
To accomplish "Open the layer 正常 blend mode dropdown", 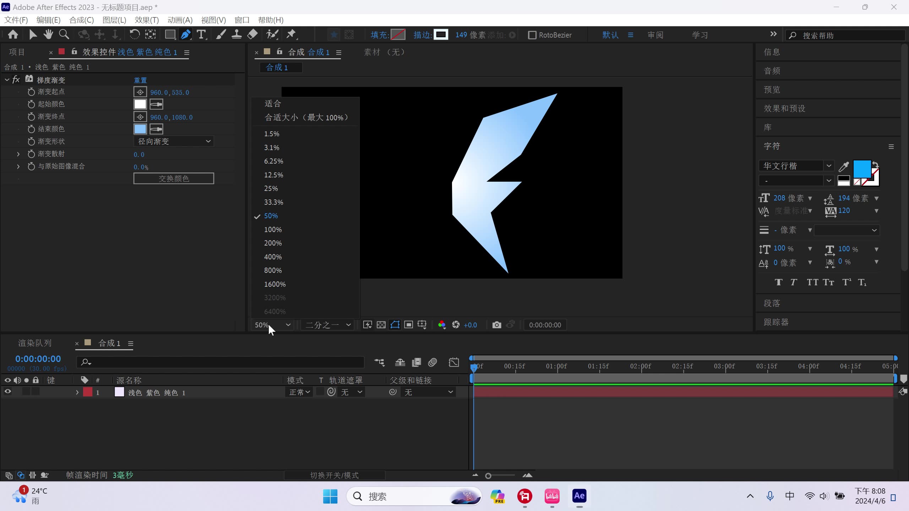I will click(299, 392).
